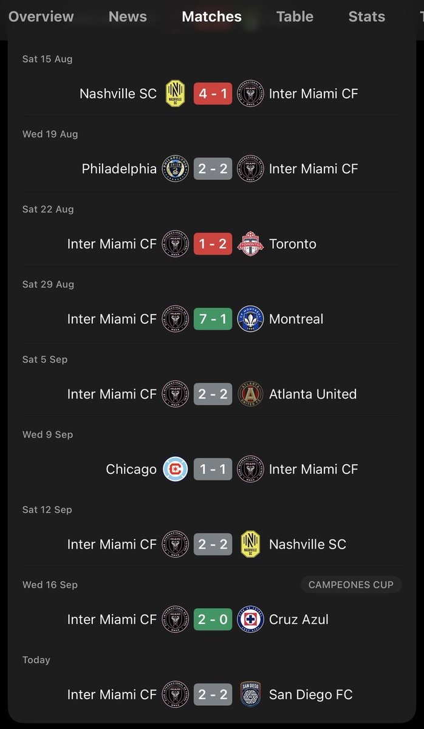Tap the Atlanta United team name
Screen dimensions: 424x729
tap(313, 394)
